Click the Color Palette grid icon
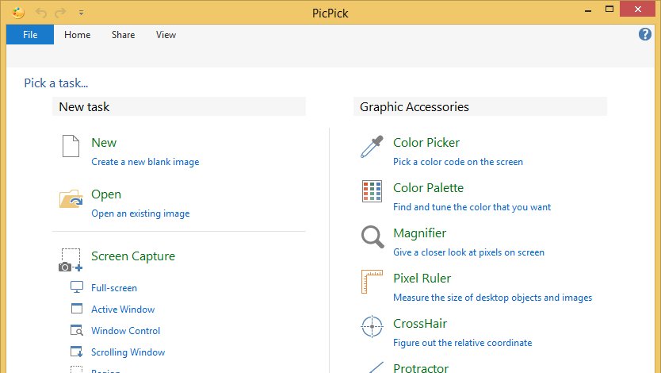The width and height of the screenshot is (661, 373). (x=373, y=191)
